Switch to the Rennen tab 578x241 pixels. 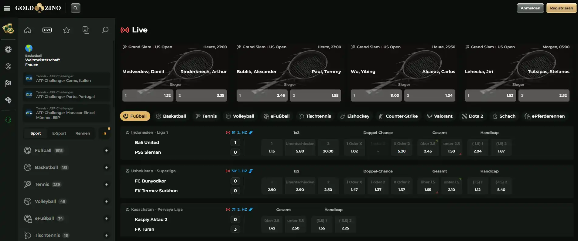click(83, 133)
